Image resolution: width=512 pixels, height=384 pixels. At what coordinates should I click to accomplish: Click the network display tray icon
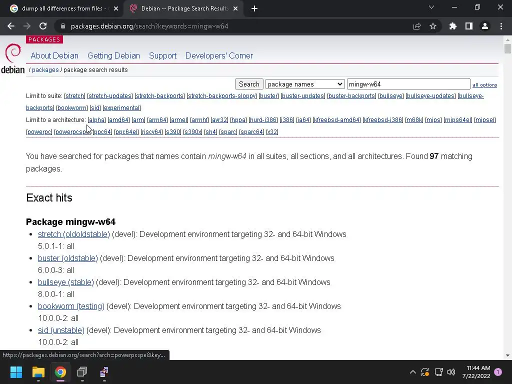[x=438, y=372]
